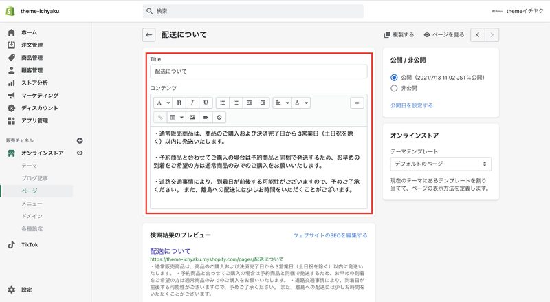Go to next page with chevron
Image resolution: width=550 pixels, height=302 pixels.
[492, 35]
